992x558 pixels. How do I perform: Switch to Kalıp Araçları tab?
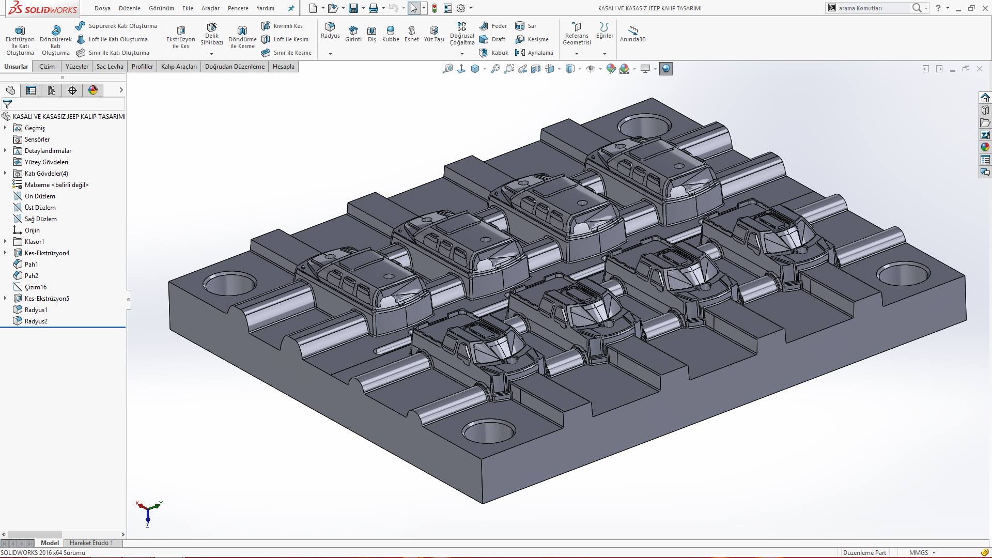[x=179, y=67]
